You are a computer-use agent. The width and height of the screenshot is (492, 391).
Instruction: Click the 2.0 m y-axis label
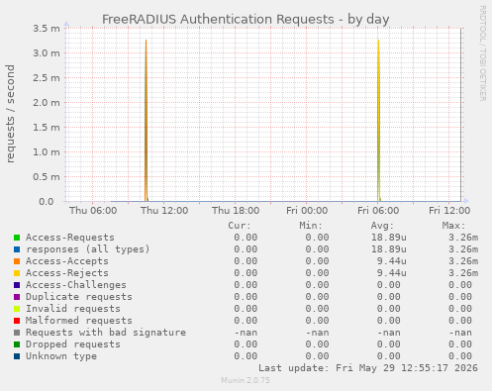pos(47,103)
